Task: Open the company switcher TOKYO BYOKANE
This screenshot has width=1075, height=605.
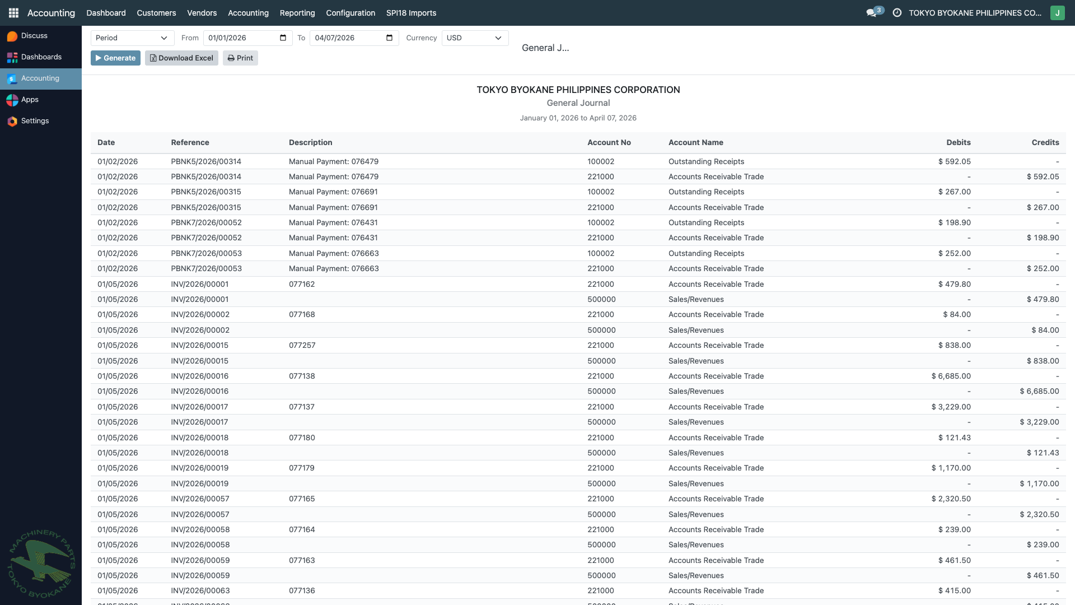Action: pyautogui.click(x=975, y=13)
